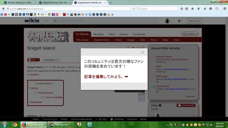The image size is (228, 128).
Task: Expand the Edit button dropdown arrow
Action: coord(38,60)
